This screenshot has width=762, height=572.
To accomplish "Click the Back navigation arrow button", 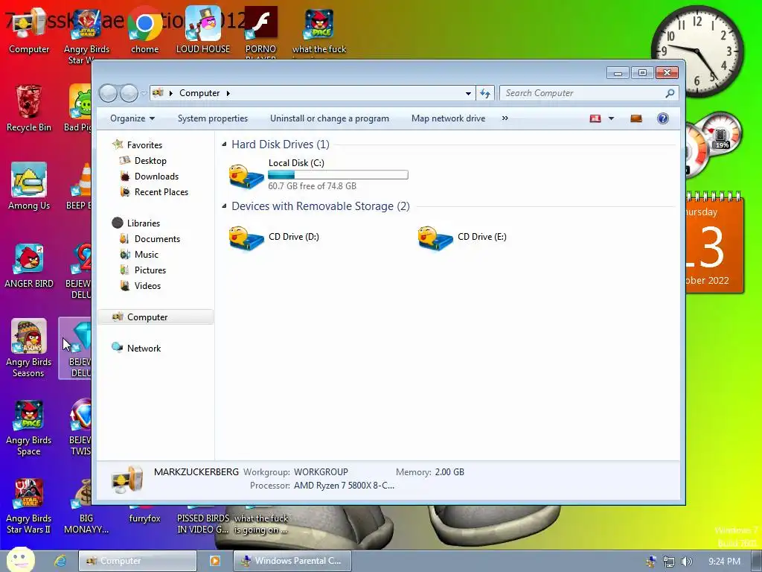I will [108, 93].
